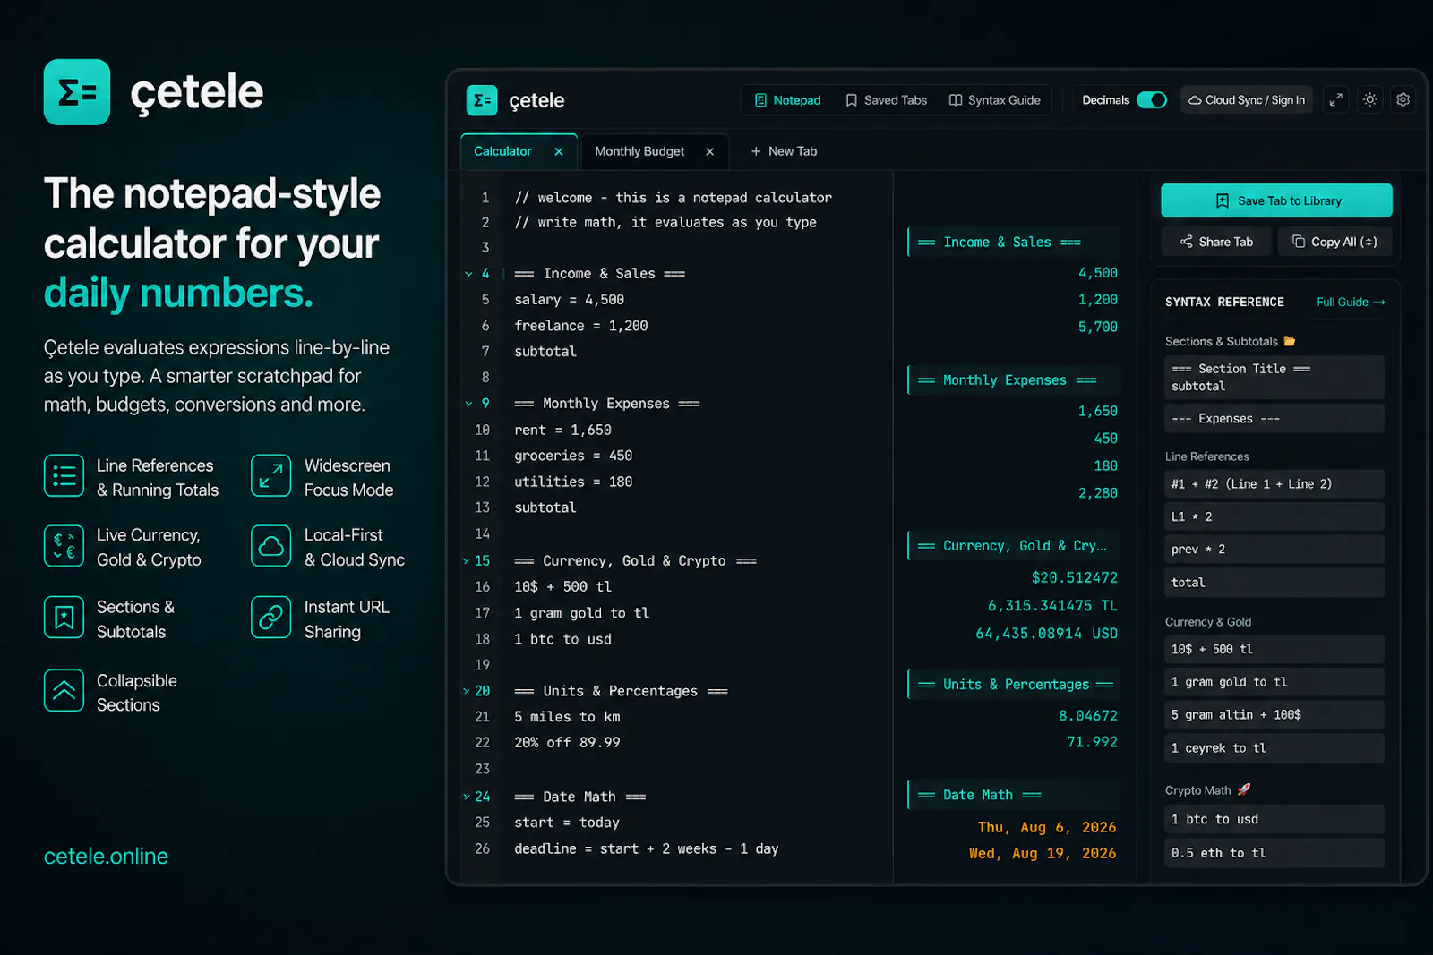Click the Live Currency feature icon
Image resolution: width=1433 pixels, height=955 pixels.
click(x=64, y=546)
